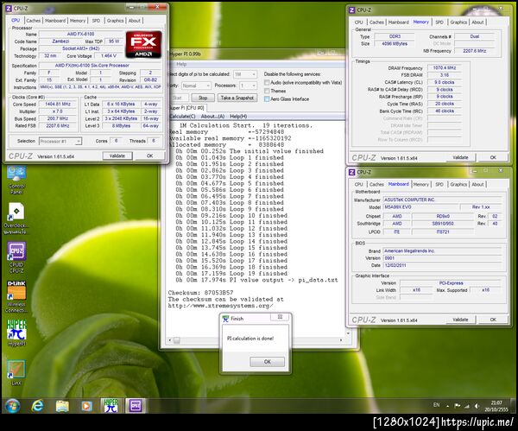518x431 pixels.
Task: Click the taskbar clock showing 23:07
Action: pos(496,406)
